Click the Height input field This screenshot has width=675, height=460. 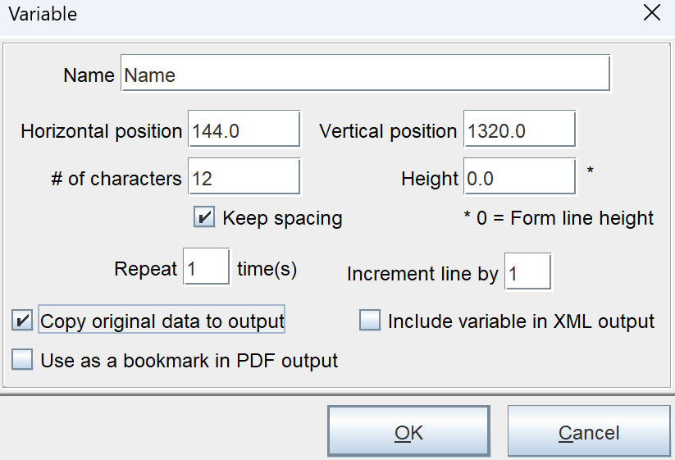pyautogui.click(x=519, y=179)
